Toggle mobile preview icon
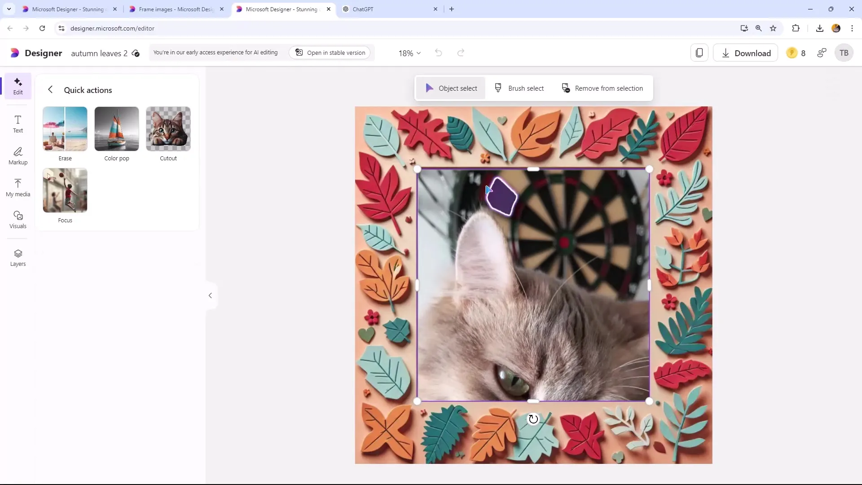The height and width of the screenshot is (485, 862). pos(700,53)
